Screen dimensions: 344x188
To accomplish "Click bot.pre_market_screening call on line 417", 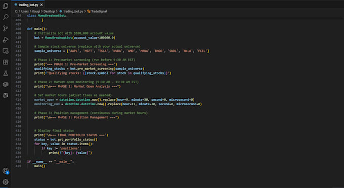I will (x=107, y=69).
